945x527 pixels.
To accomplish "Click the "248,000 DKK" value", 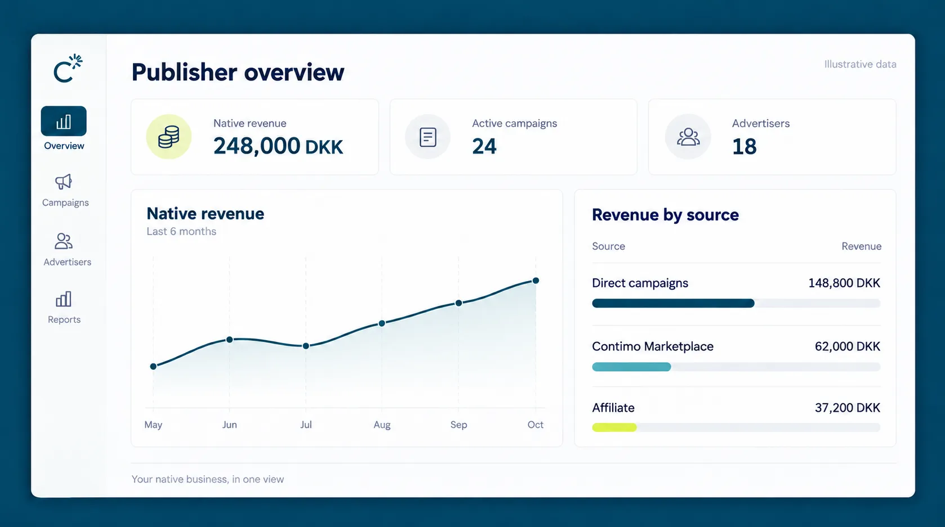I will [278, 146].
